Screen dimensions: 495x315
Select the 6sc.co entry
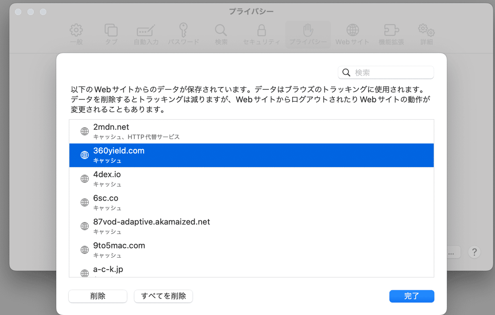pyautogui.click(x=252, y=202)
